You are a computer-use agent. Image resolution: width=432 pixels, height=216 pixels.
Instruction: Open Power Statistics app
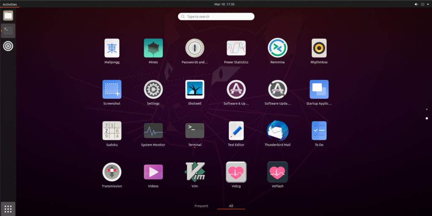tap(236, 48)
